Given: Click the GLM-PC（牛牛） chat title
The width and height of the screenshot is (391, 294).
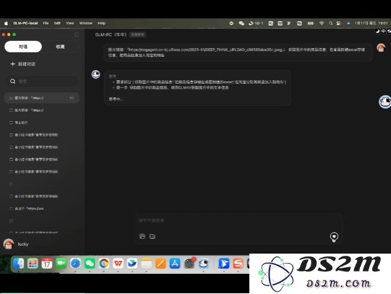Looking at the screenshot, I should (111, 34).
